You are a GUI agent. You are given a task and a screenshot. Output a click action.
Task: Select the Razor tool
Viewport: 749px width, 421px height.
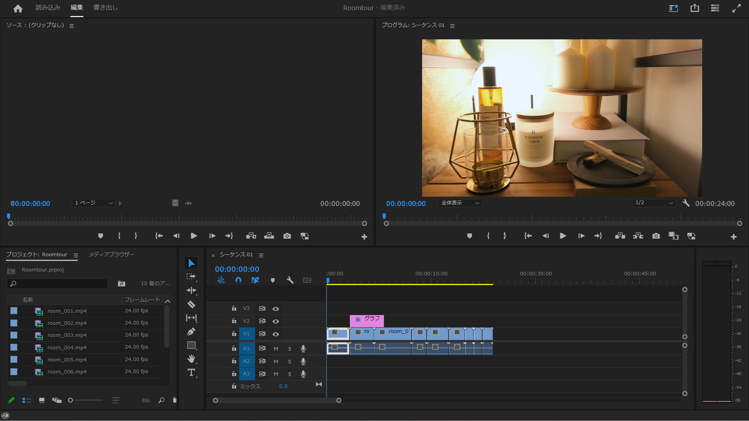(191, 304)
